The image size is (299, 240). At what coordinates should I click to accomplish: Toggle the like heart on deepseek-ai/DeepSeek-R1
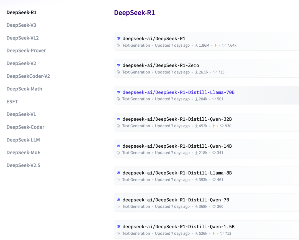[x=224, y=45]
